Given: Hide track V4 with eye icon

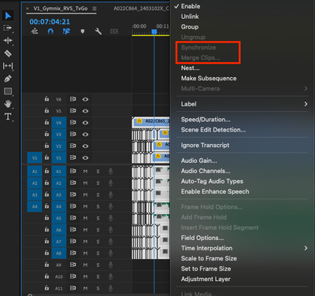Looking at the screenshot, I should click(x=85, y=123).
